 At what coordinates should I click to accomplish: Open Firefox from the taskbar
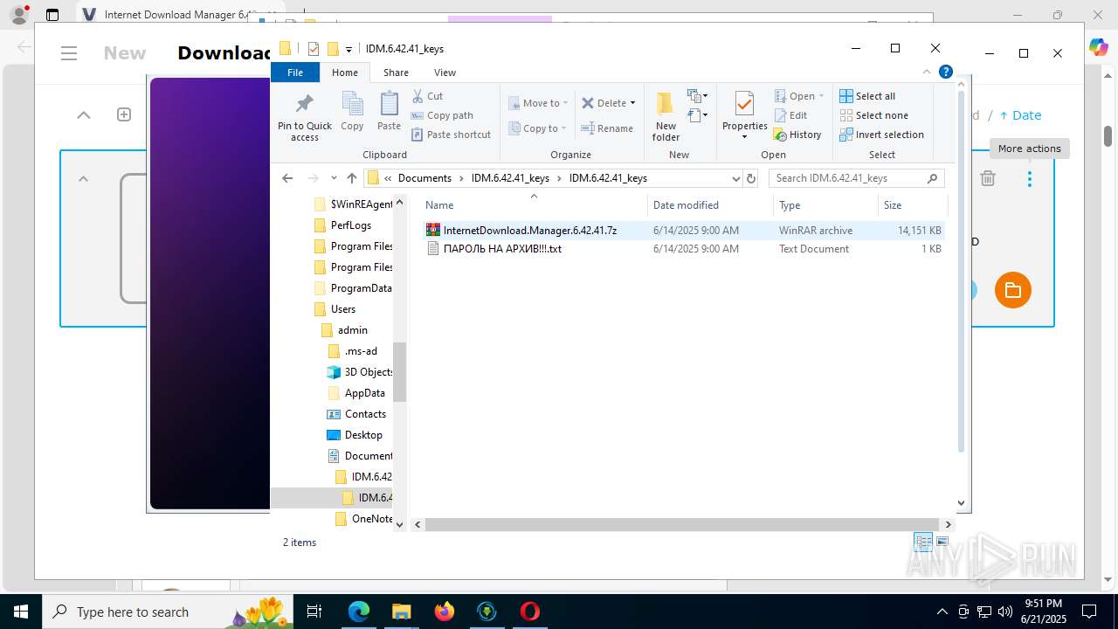tap(444, 612)
